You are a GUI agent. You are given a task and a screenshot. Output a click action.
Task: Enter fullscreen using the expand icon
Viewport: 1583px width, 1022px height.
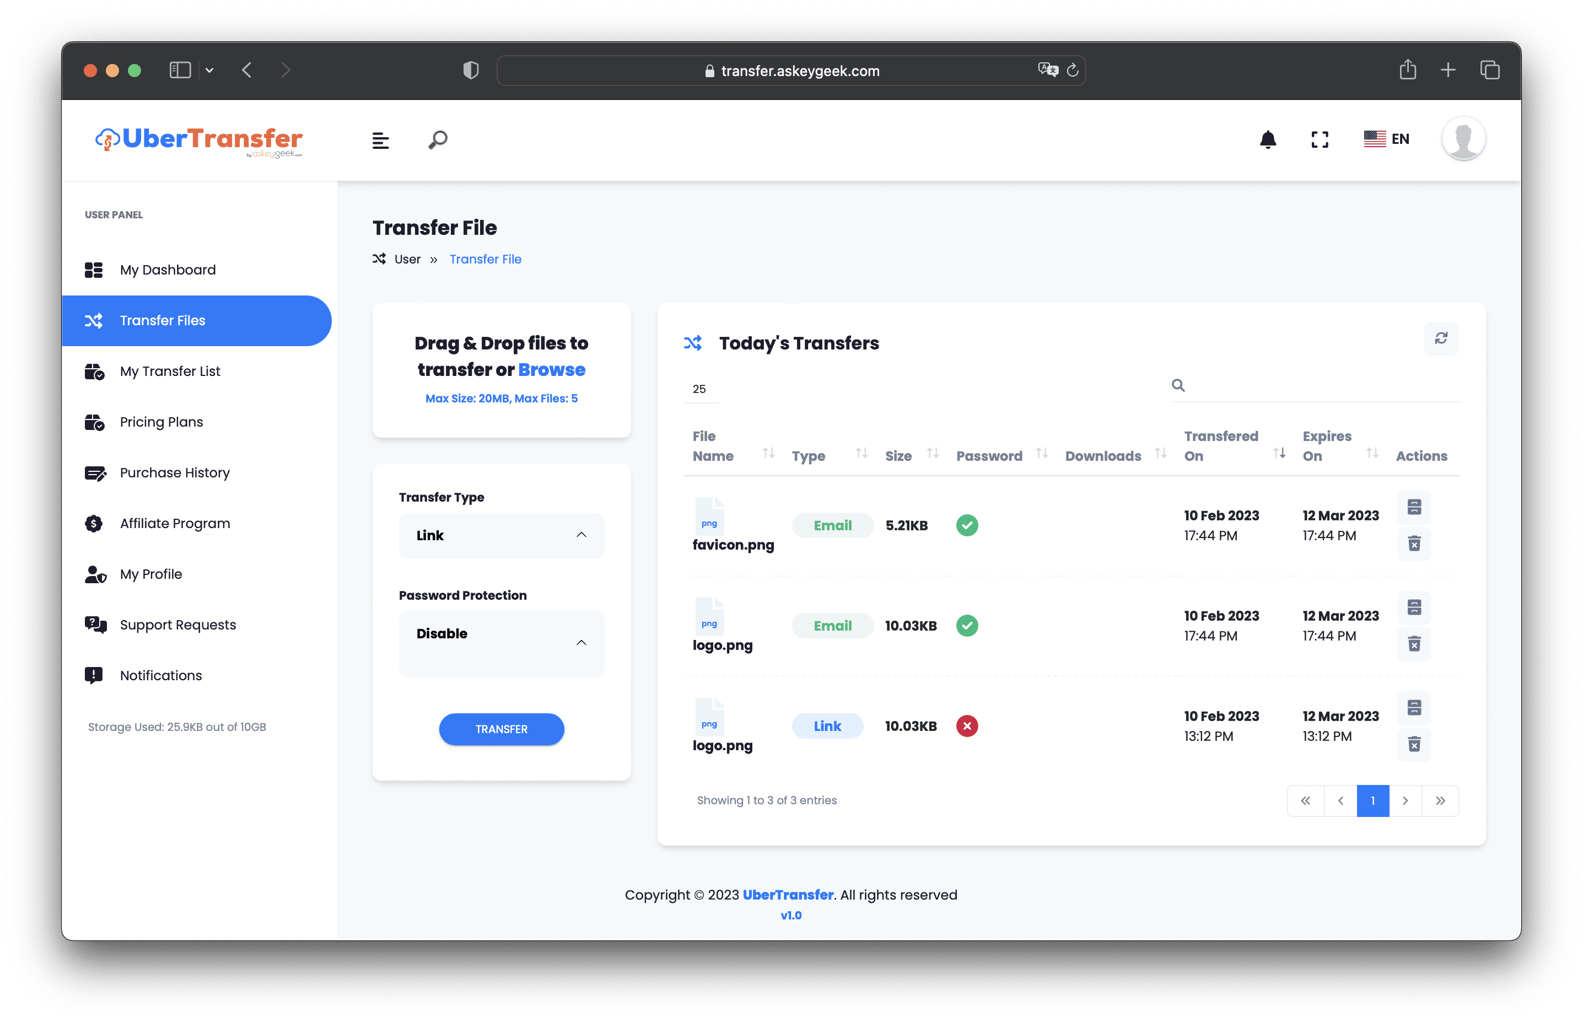1320,139
